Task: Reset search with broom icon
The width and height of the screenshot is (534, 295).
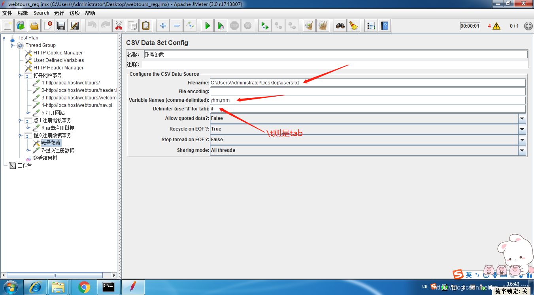Action: 354,26
